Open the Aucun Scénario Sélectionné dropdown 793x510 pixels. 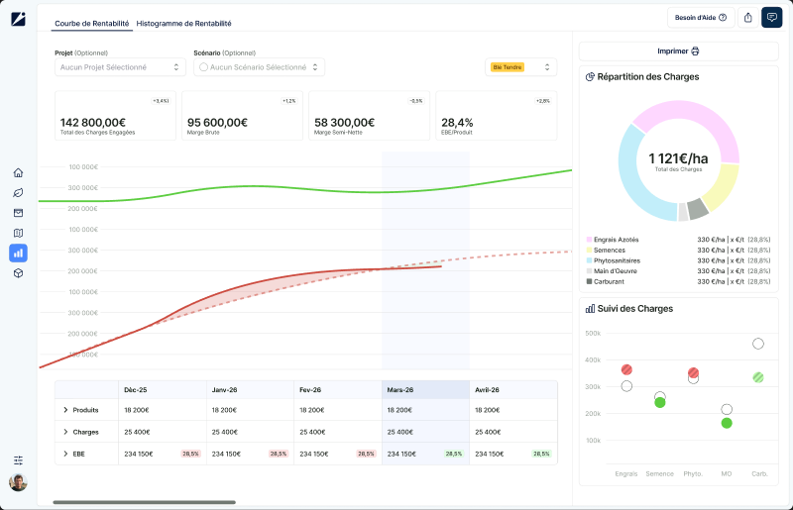pos(259,67)
